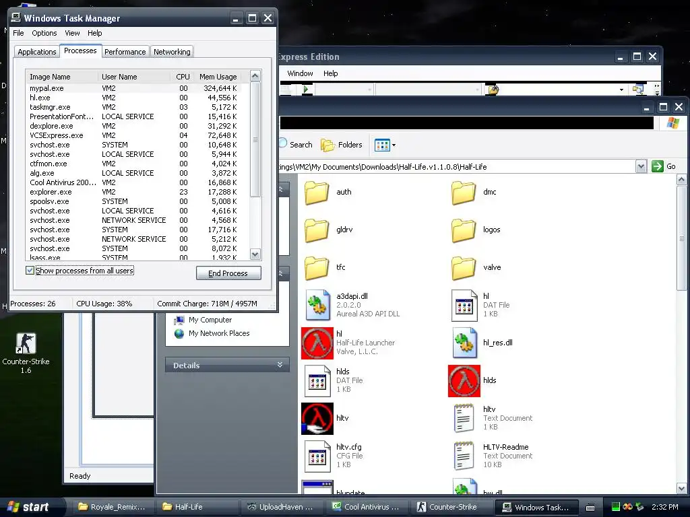
Task: Click the green start debugging arrow in Express Edition
Action: 307,90
